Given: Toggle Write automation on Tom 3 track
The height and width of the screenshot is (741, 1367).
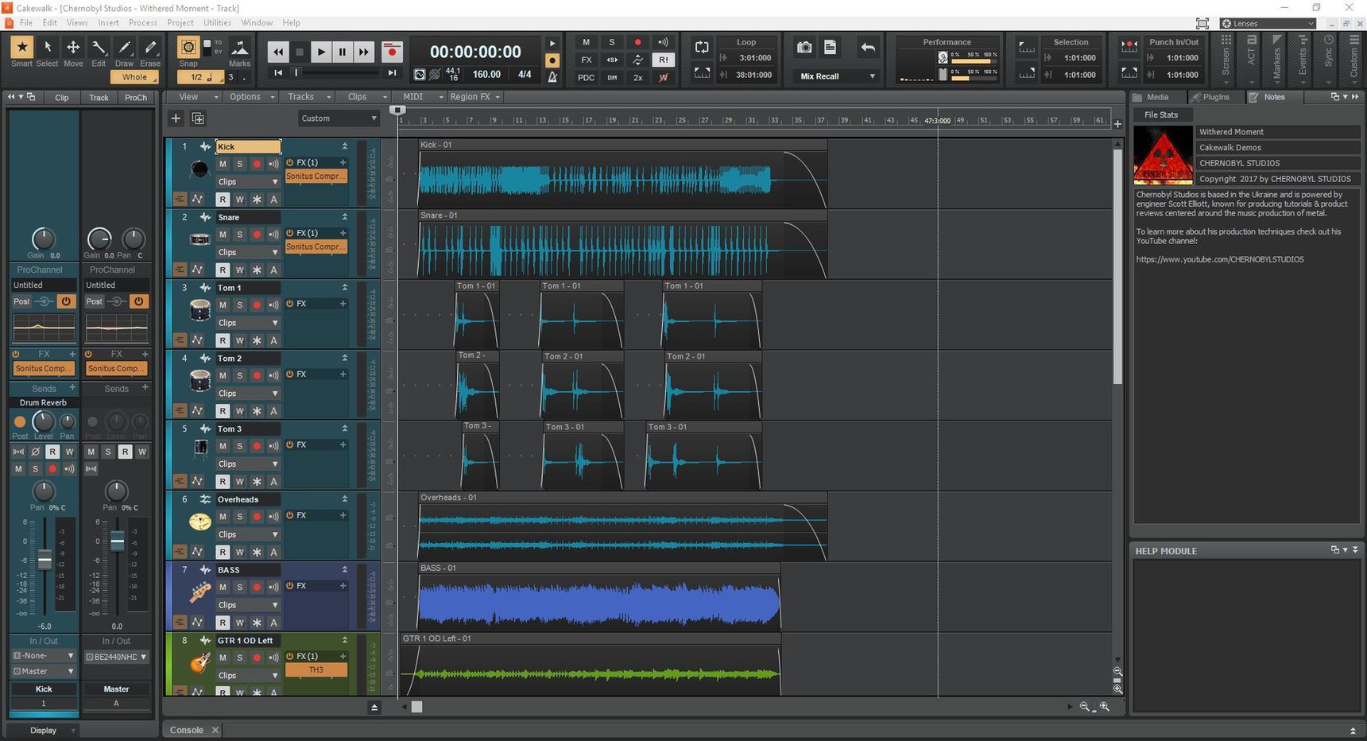Looking at the screenshot, I should [239, 481].
